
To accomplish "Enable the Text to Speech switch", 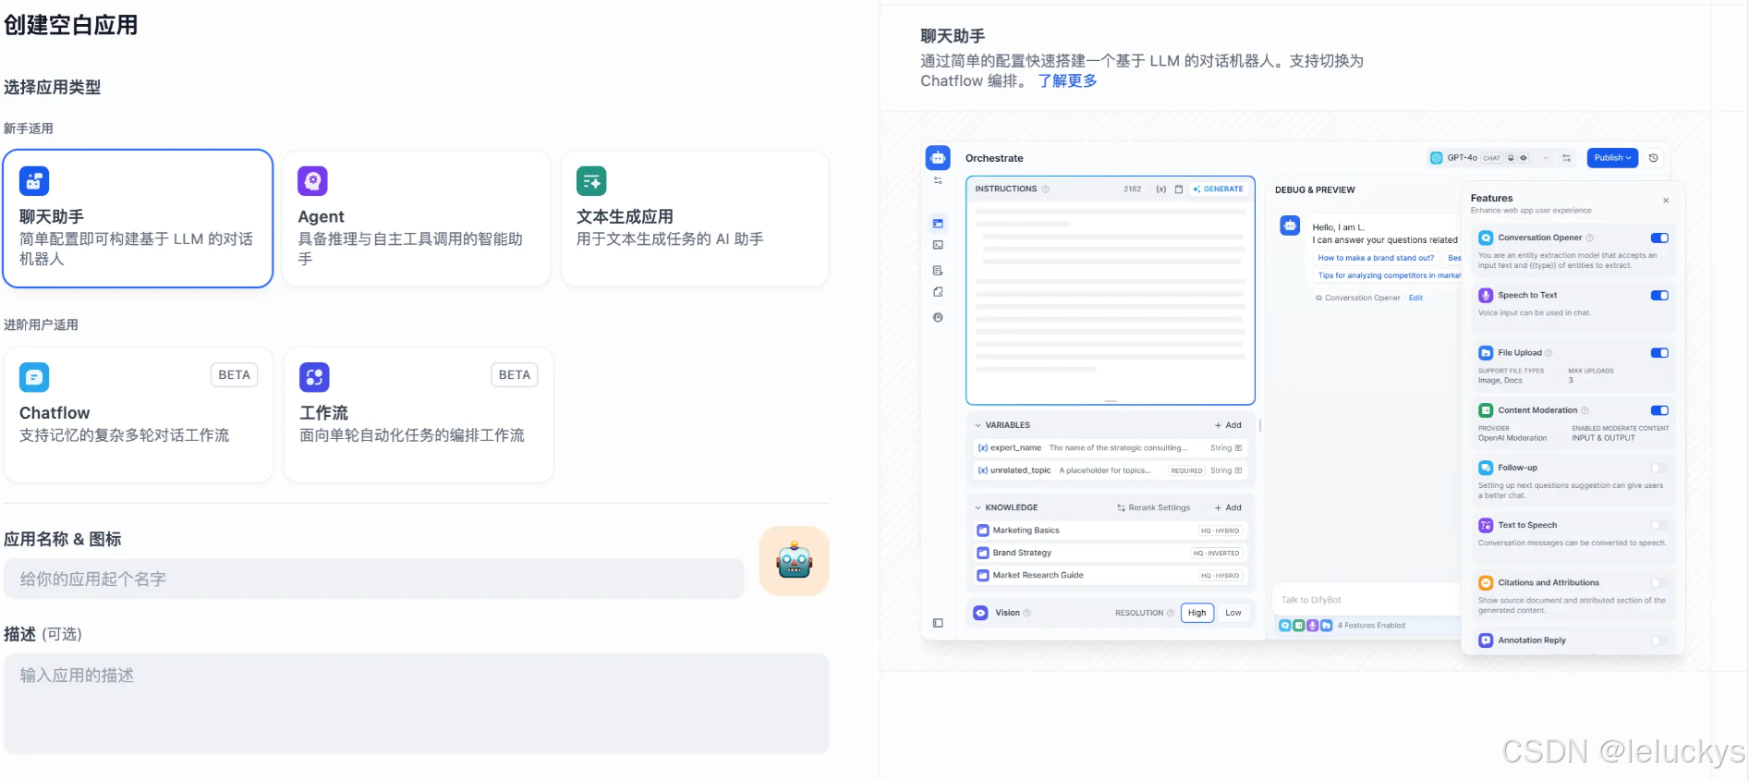I will pos(1659,525).
